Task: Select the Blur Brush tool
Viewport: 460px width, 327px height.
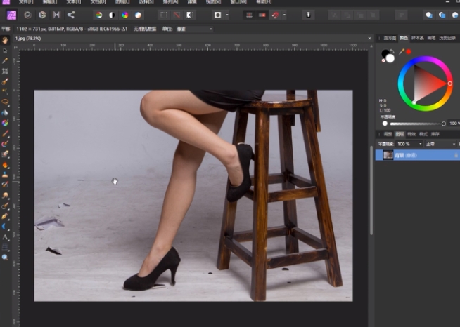Action: pos(5,195)
